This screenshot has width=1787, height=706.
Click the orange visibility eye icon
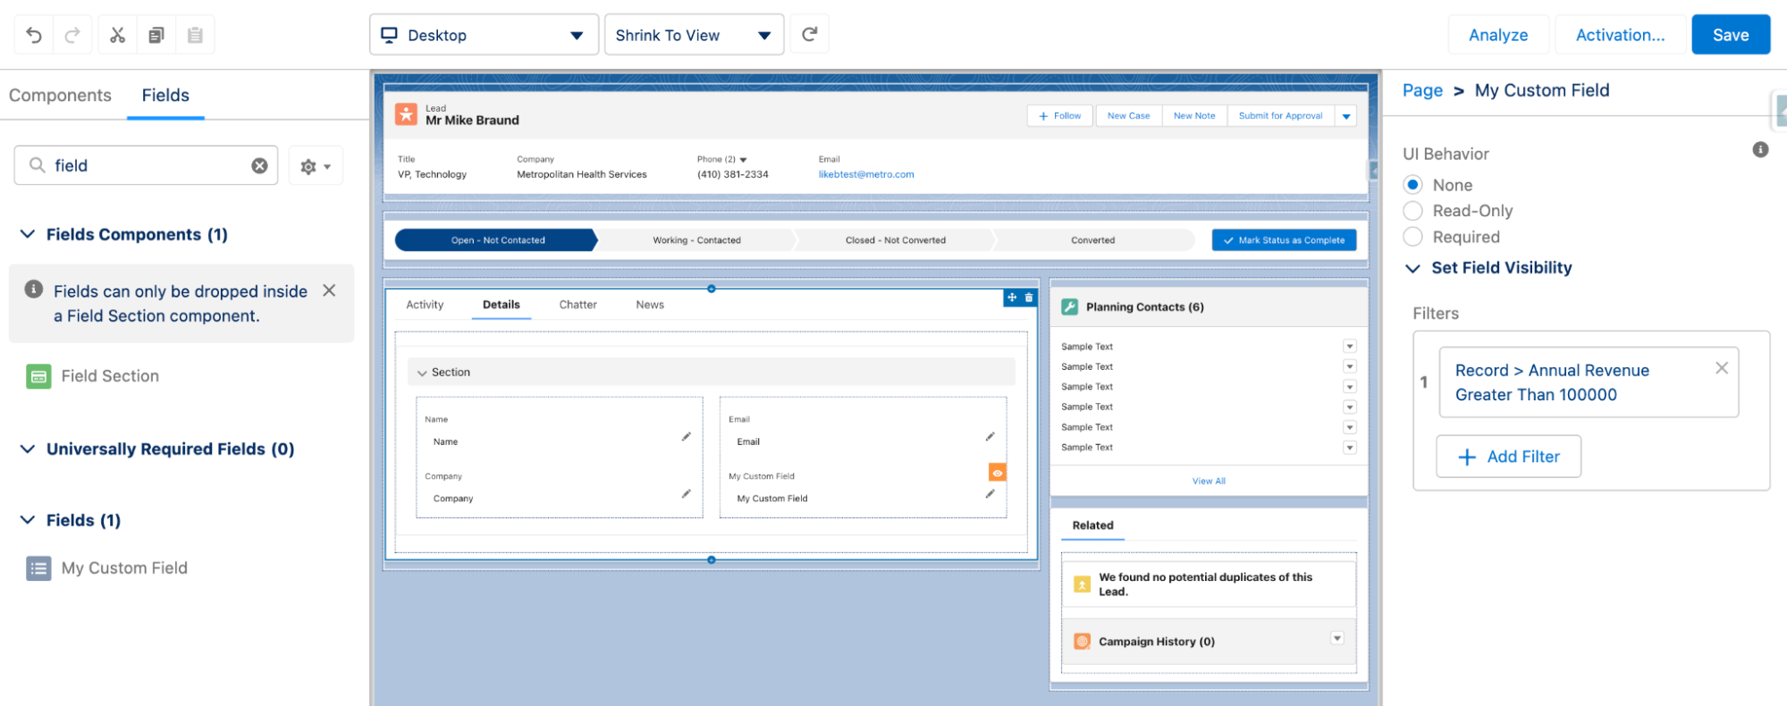(x=998, y=473)
